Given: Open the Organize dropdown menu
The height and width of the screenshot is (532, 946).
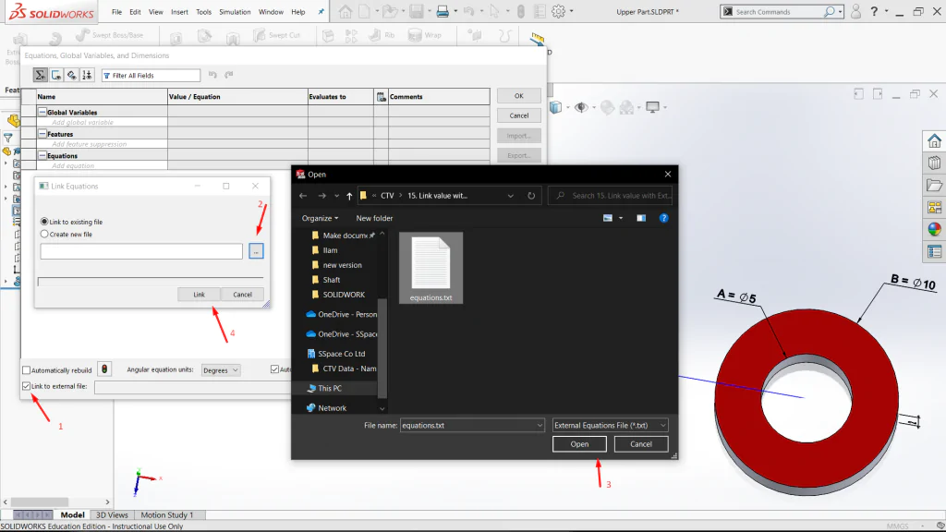Looking at the screenshot, I should point(320,218).
